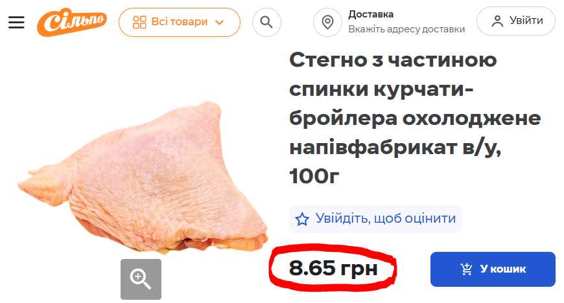Image resolution: width=564 pixels, height=303 pixels.
Task: Open the hamburger menu
Action: coord(16,22)
